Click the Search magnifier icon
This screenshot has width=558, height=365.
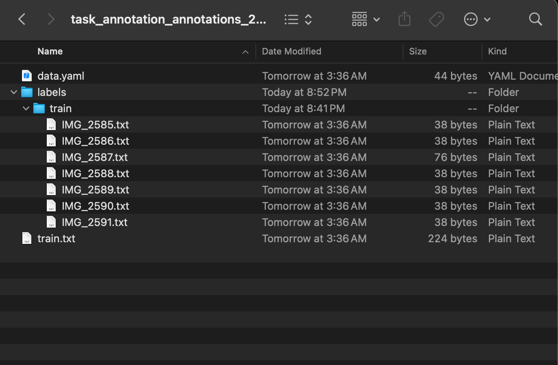[535, 19]
